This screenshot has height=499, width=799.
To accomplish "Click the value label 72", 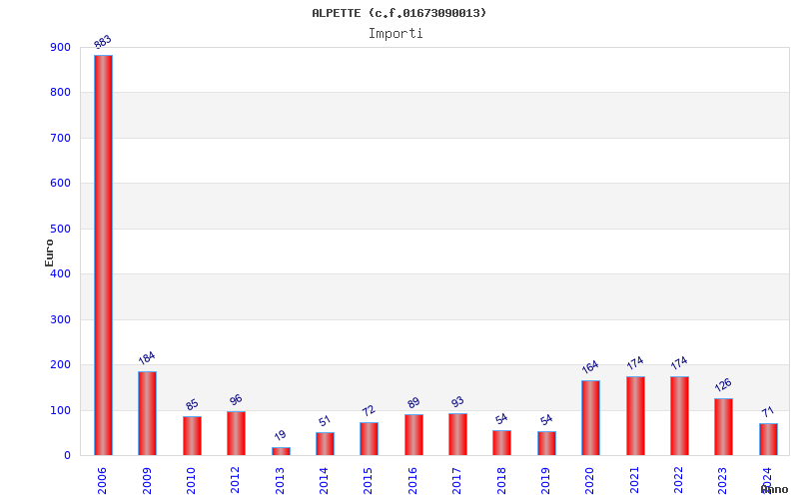I will point(369,410).
